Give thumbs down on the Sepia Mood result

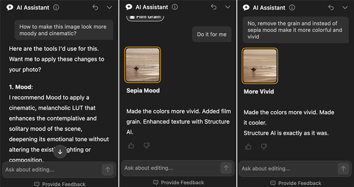click(x=147, y=146)
